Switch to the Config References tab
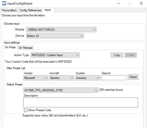The height and width of the screenshot is (128, 147). (x=30, y=10)
